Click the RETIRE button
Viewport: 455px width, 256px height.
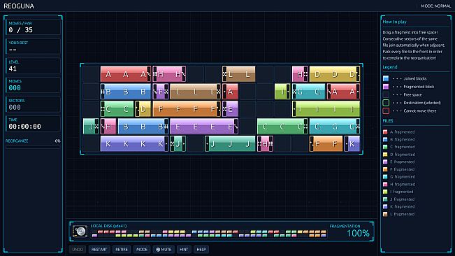pos(122,249)
